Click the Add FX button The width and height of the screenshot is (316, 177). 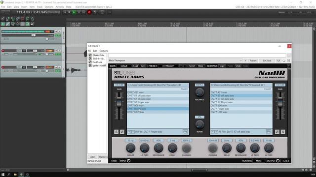click(x=92, y=157)
